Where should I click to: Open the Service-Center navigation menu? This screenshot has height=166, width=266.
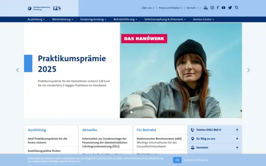203,19
